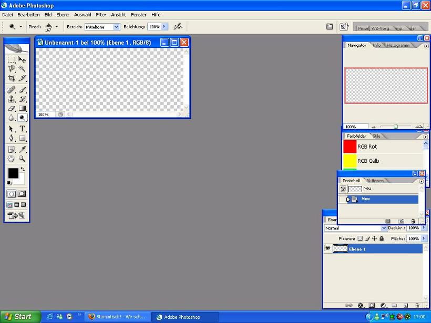Toggle lock all padlock in Fixieren

[x=382, y=238]
